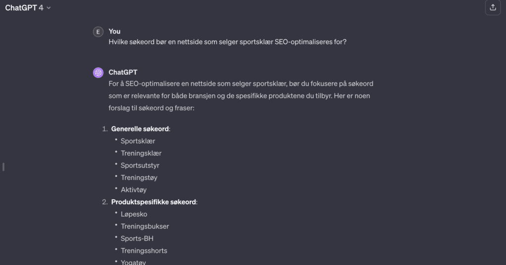Click the 'Treningsklær' list item
The image size is (506, 265).
(x=141, y=153)
